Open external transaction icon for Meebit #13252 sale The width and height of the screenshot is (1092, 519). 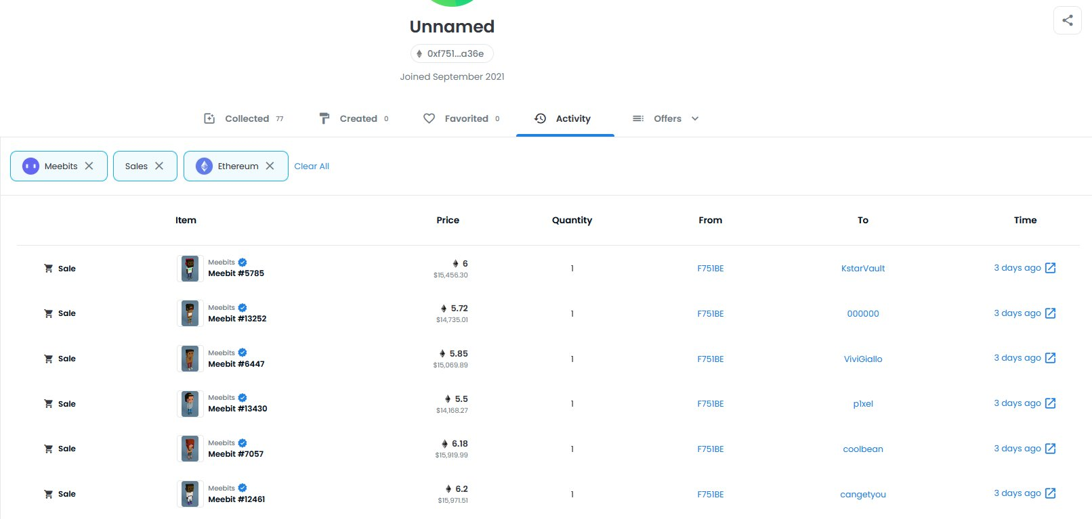click(1050, 313)
